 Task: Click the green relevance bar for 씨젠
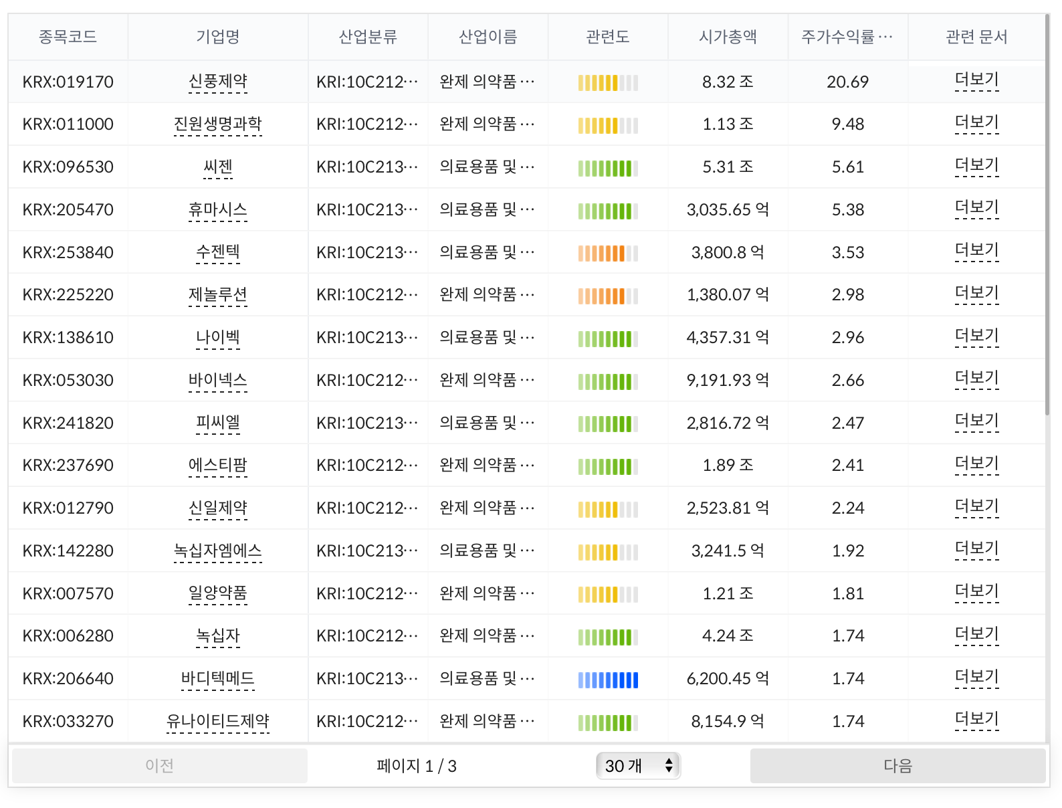[x=608, y=169]
